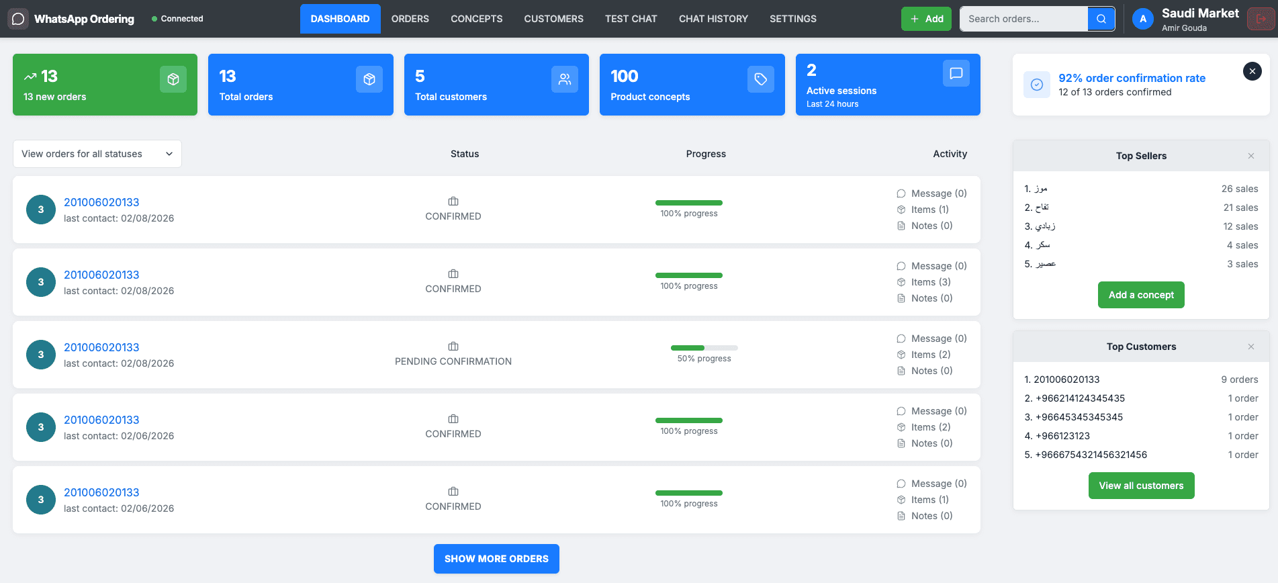Click top seller موز with 26 sales
The height and width of the screenshot is (583, 1278).
[1141, 189]
